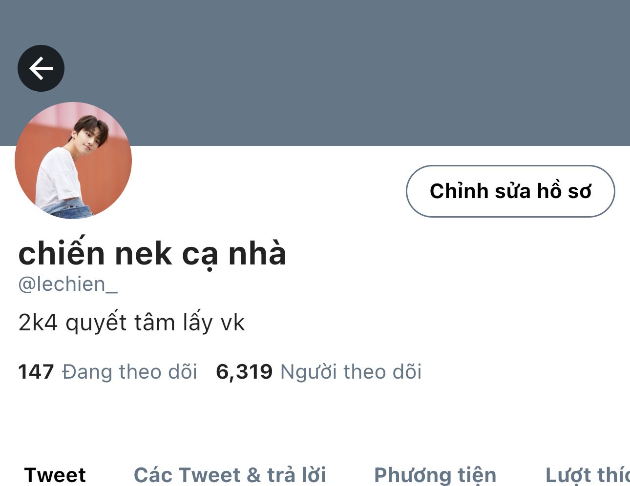Tap the bio text 2k4 quyết tâm lấy vk

(x=131, y=323)
